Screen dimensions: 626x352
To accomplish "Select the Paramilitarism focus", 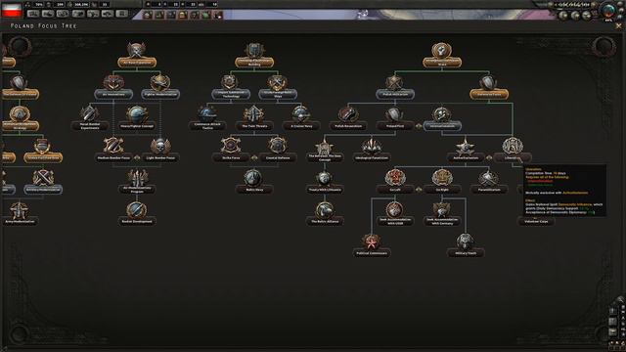I will pos(489,182).
